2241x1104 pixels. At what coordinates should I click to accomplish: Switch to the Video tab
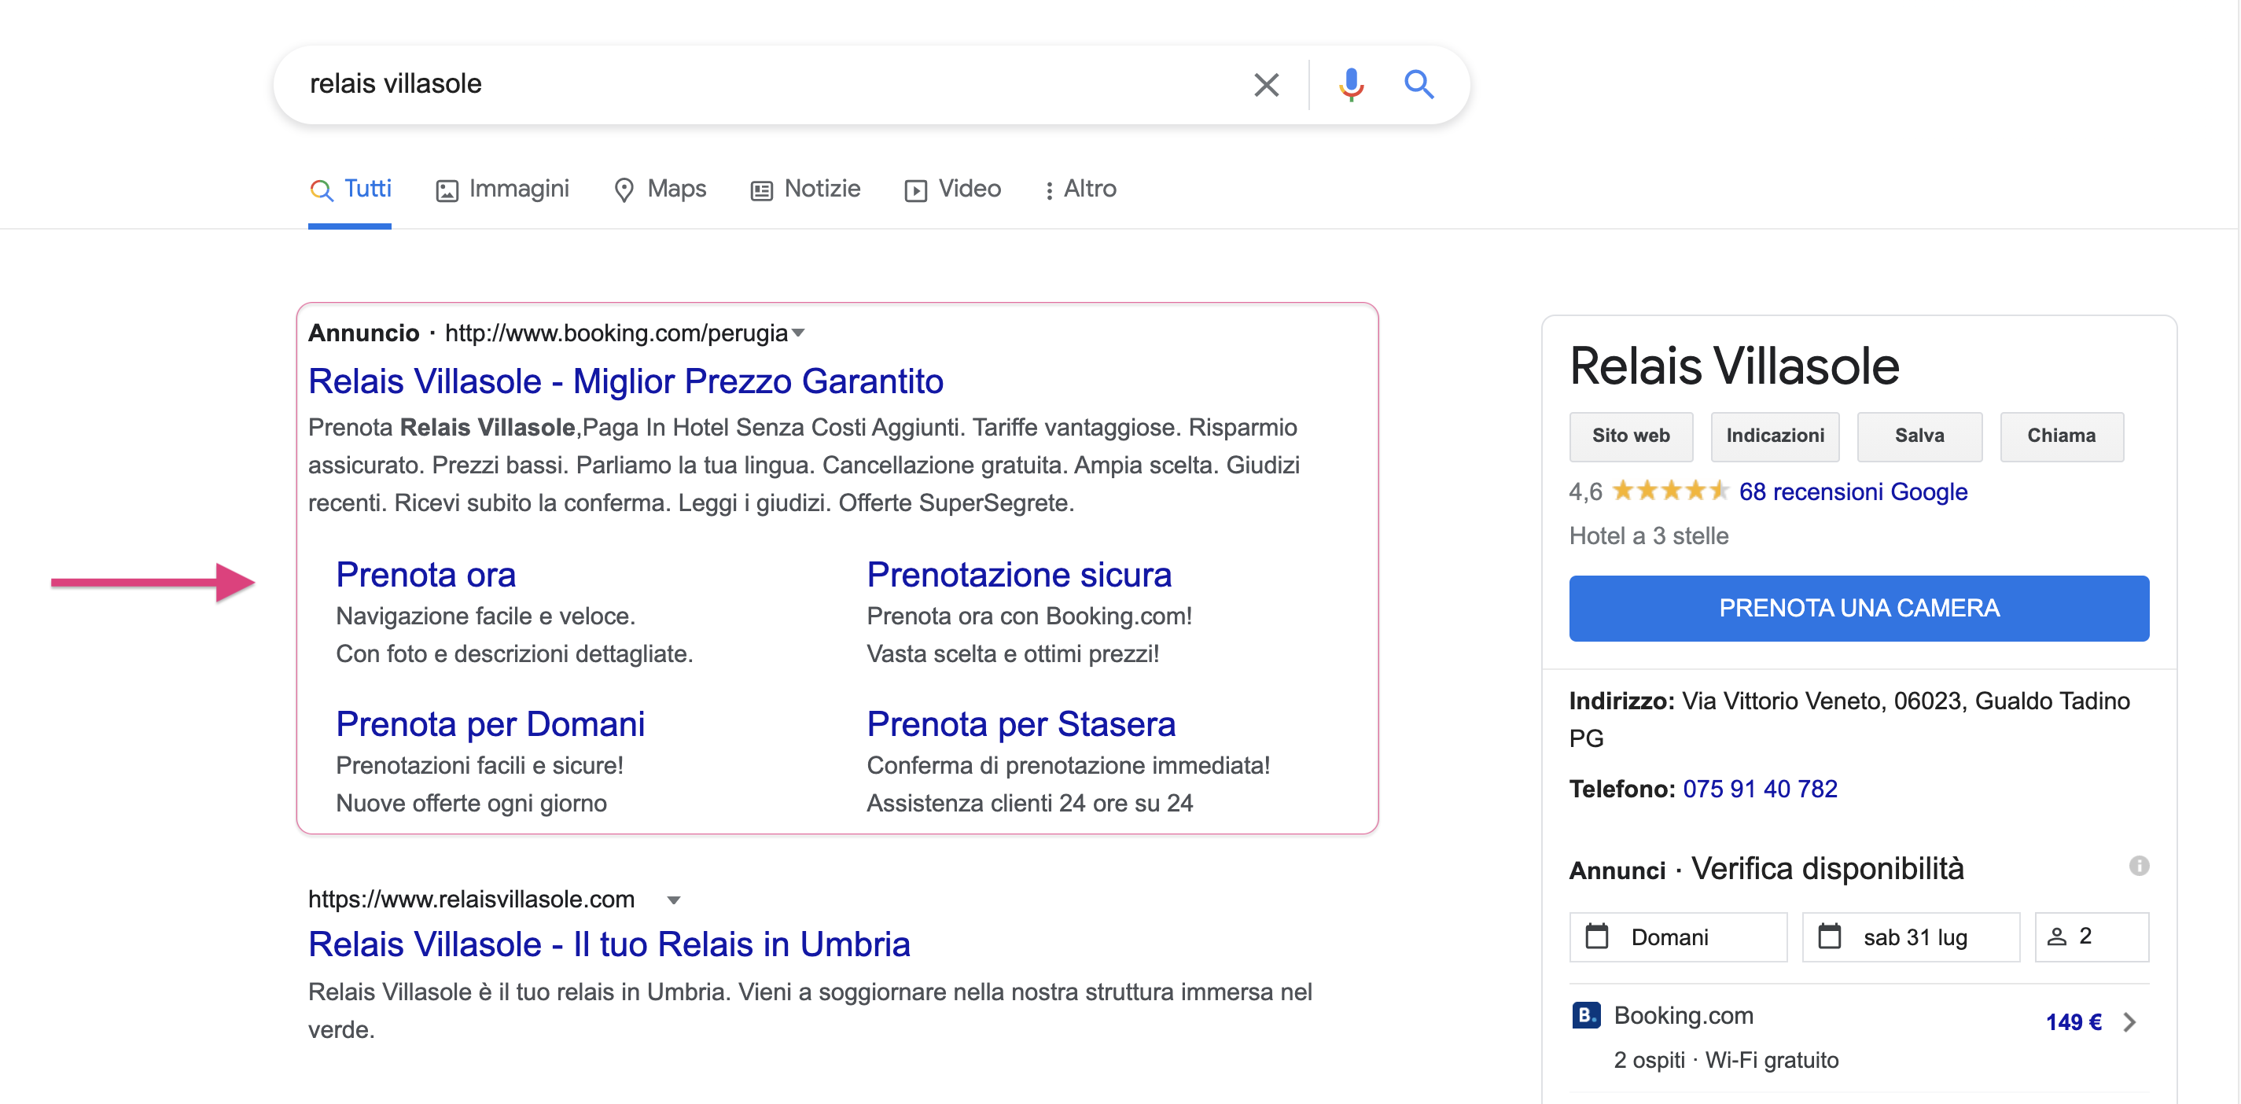[952, 189]
